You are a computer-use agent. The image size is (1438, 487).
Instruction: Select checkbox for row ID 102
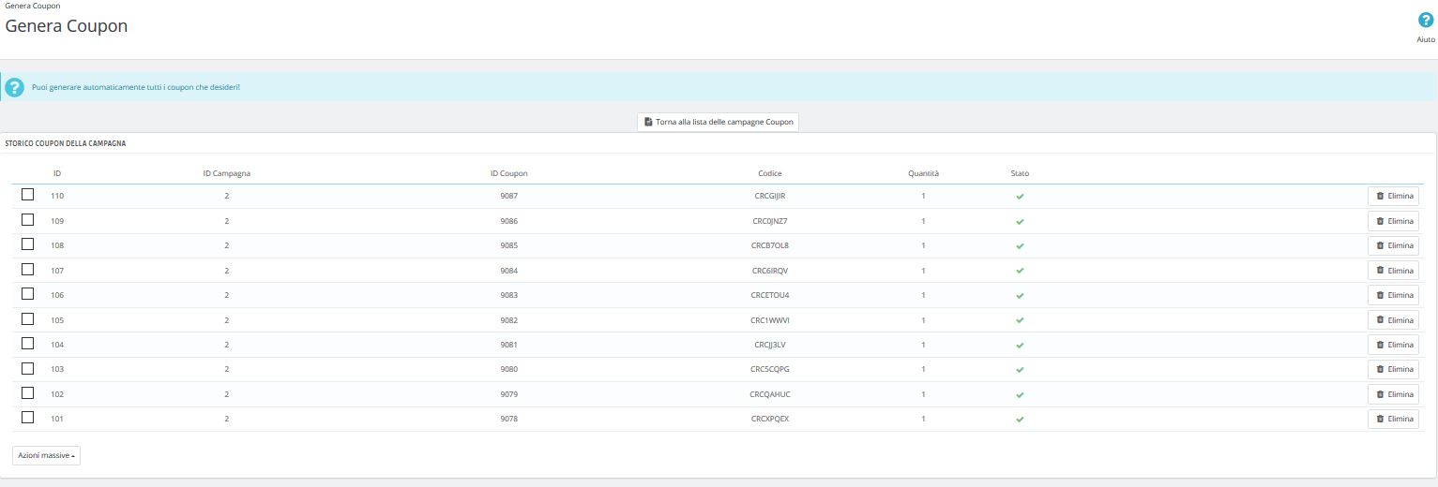[x=27, y=393]
